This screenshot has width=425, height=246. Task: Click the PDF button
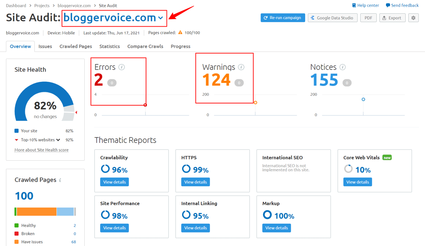coord(368,18)
